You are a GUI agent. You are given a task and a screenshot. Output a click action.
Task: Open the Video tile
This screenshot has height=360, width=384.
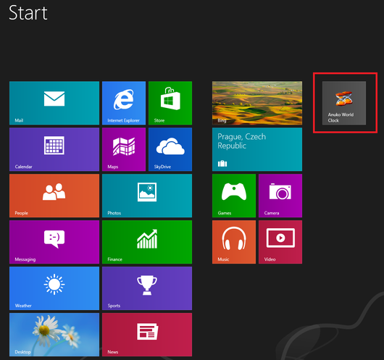280,242
